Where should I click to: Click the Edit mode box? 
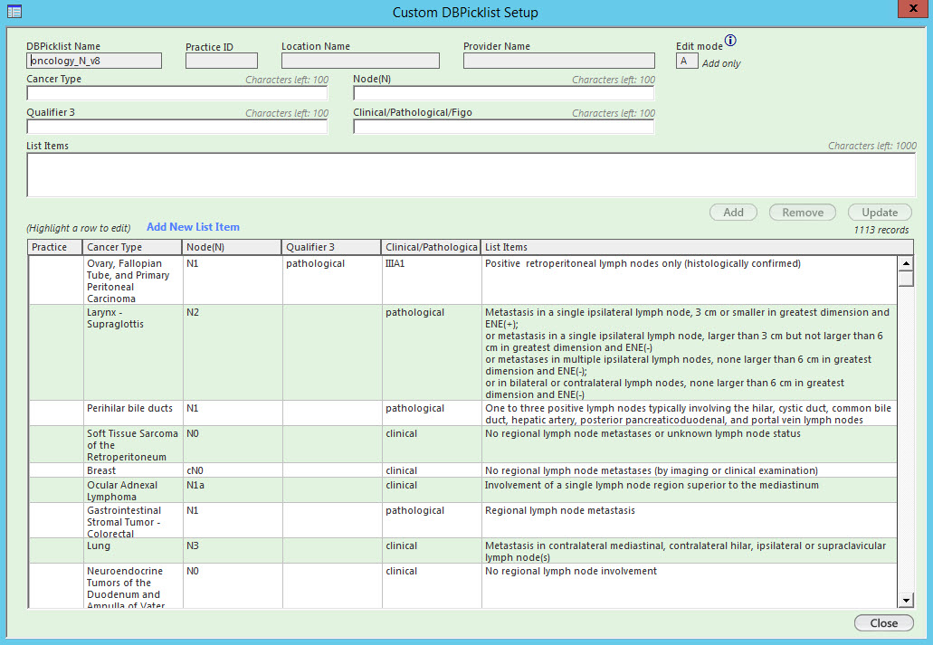[x=687, y=61]
